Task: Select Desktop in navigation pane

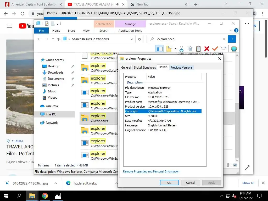Action: pyautogui.click(x=53, y=66)
